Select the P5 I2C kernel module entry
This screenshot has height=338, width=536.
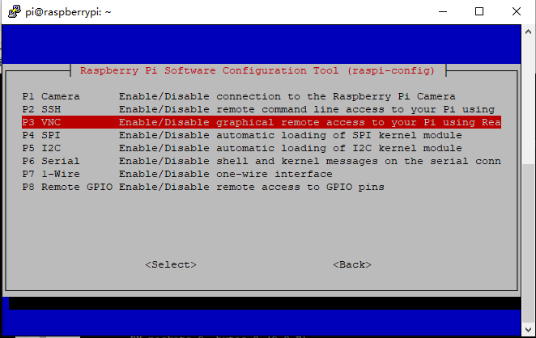point(262,148)
